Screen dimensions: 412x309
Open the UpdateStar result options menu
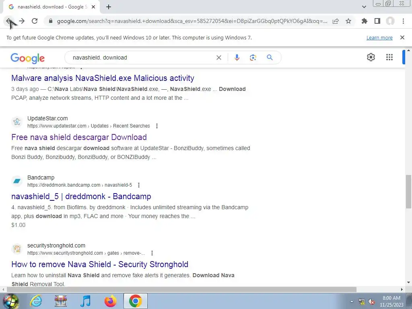(157, 126)
